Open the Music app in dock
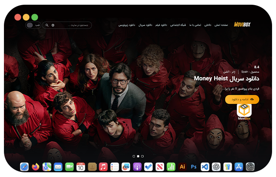 [x=103, y=167]
